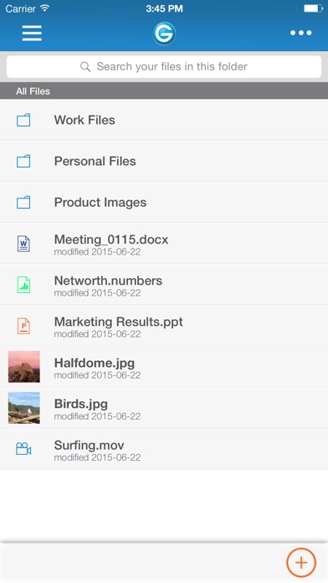Viewport: 328px width, 583px height.
Task: Open the Halfdome.jpg thumbnail
Action: click(24, 367)
